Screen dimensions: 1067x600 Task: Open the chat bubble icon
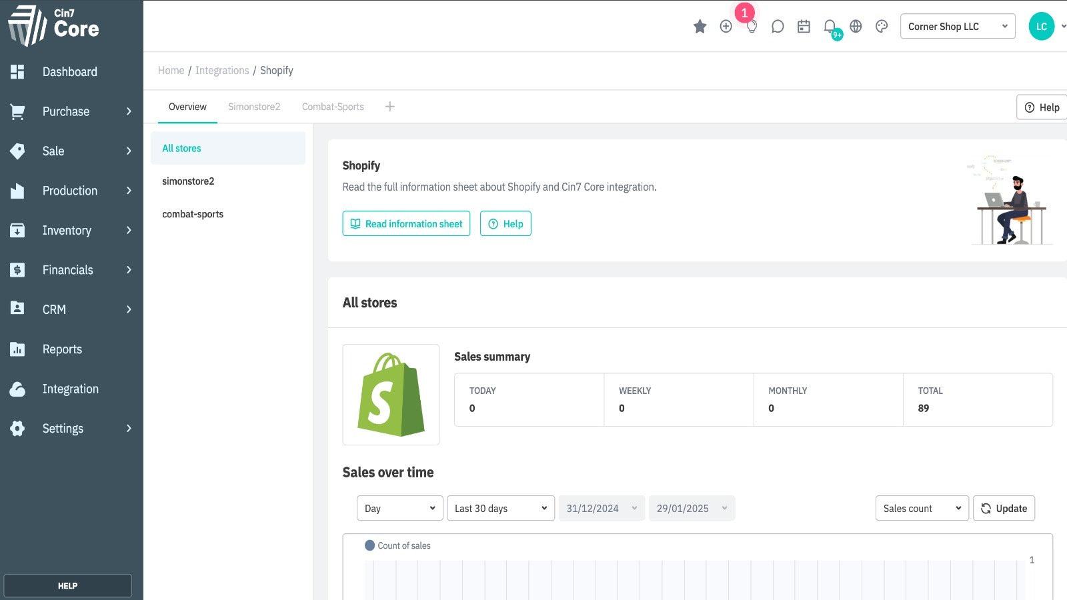click(778, 27)
